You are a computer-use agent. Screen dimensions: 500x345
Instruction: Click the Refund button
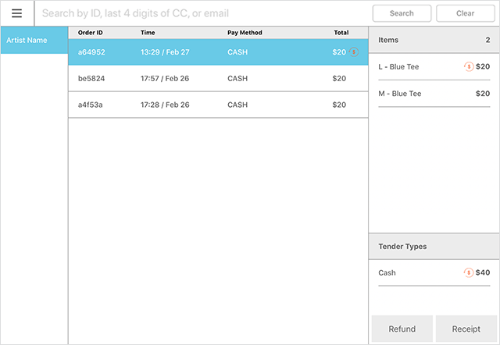[x=402, y=329]
